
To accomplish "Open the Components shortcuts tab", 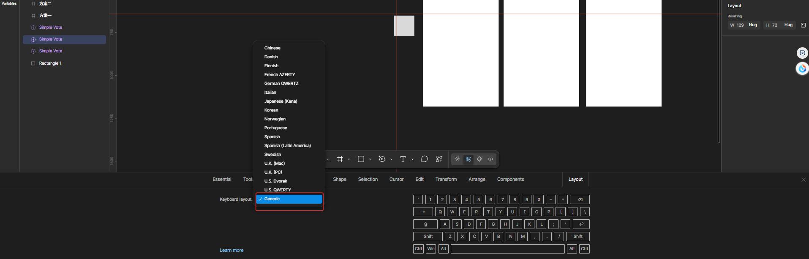I will (510, 180).
